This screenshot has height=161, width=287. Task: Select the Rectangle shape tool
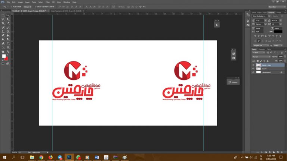[8, 47]
